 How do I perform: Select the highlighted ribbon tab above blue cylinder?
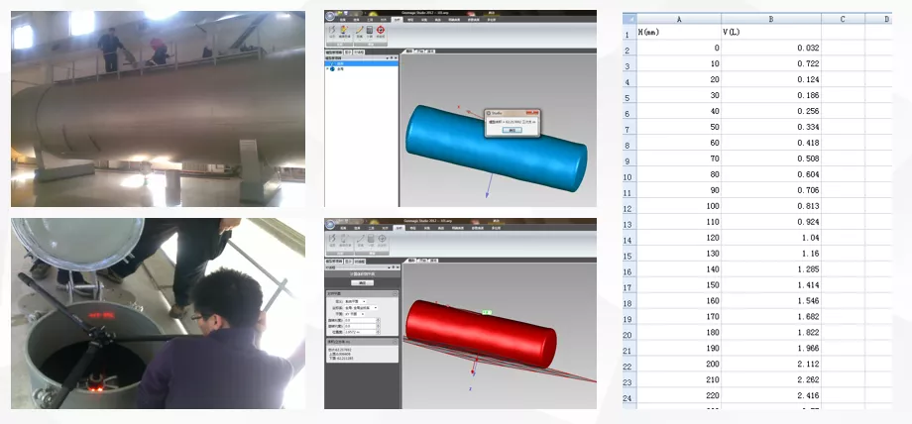tap(397, 19)
